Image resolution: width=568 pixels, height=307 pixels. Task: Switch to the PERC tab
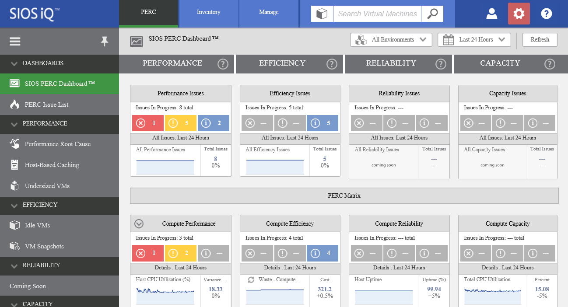pyautogui.click(x=149, y=13)
